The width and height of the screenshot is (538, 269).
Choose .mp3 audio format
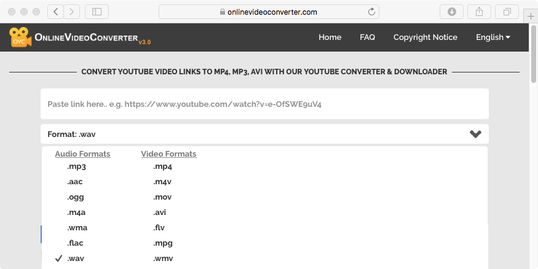click(76, 166)
